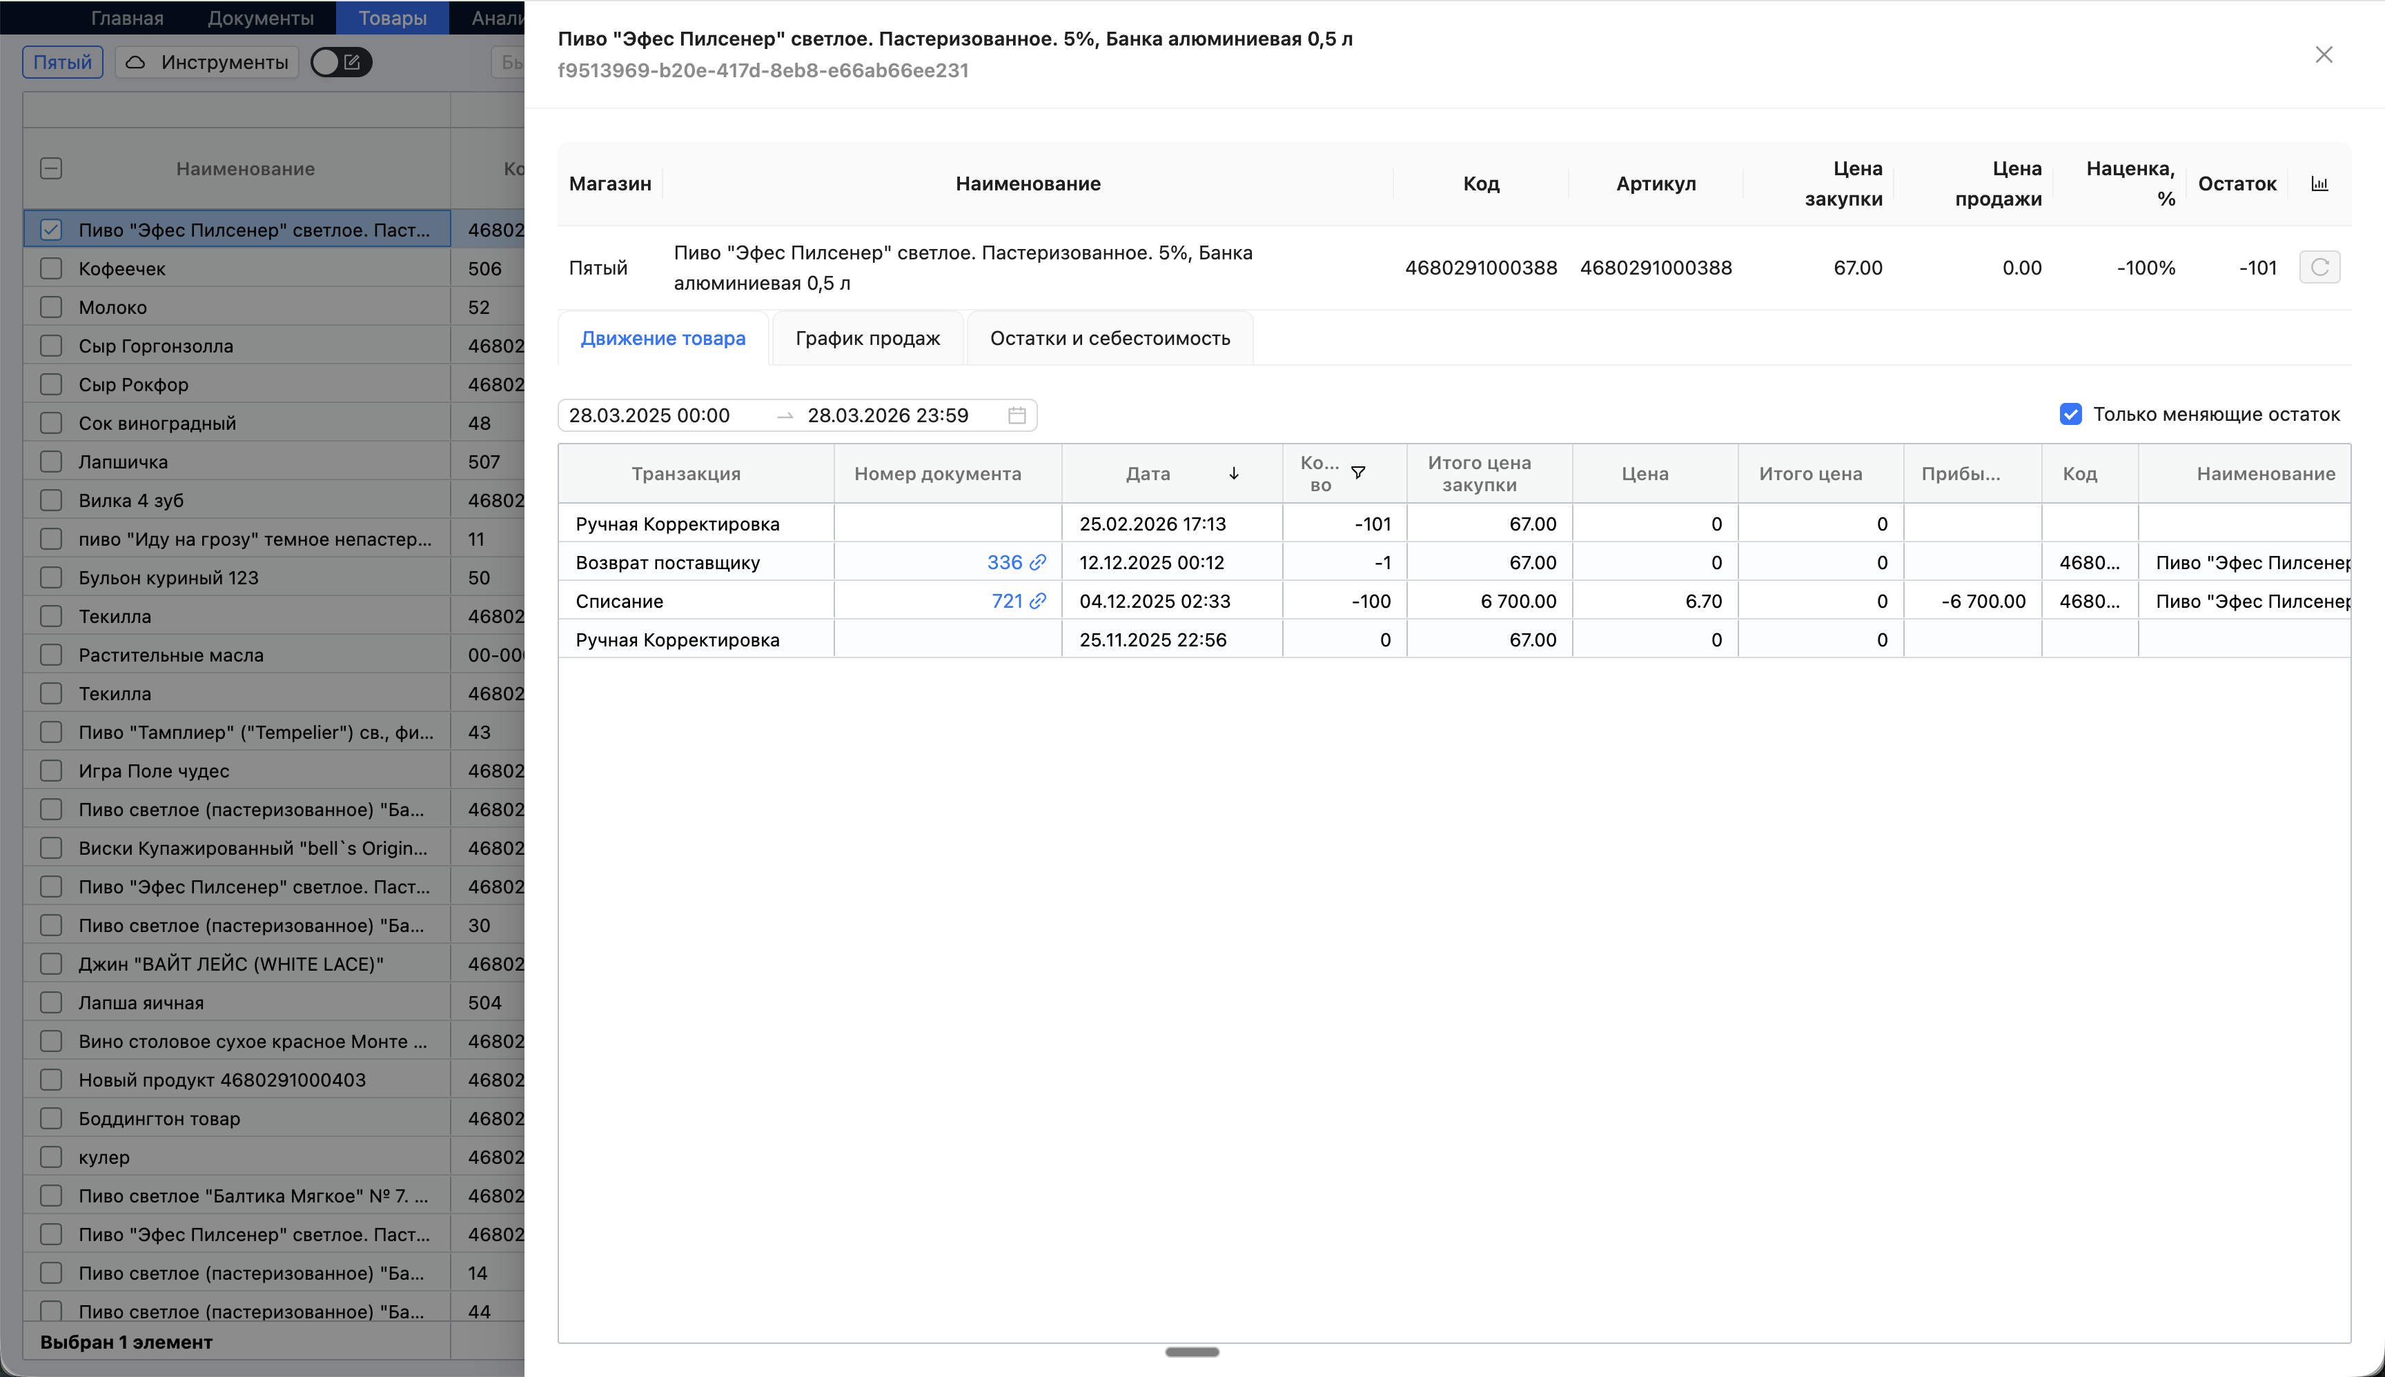Edit the end date 28.03.2026 23:59
The image size is (2385, 1377).
887,415
